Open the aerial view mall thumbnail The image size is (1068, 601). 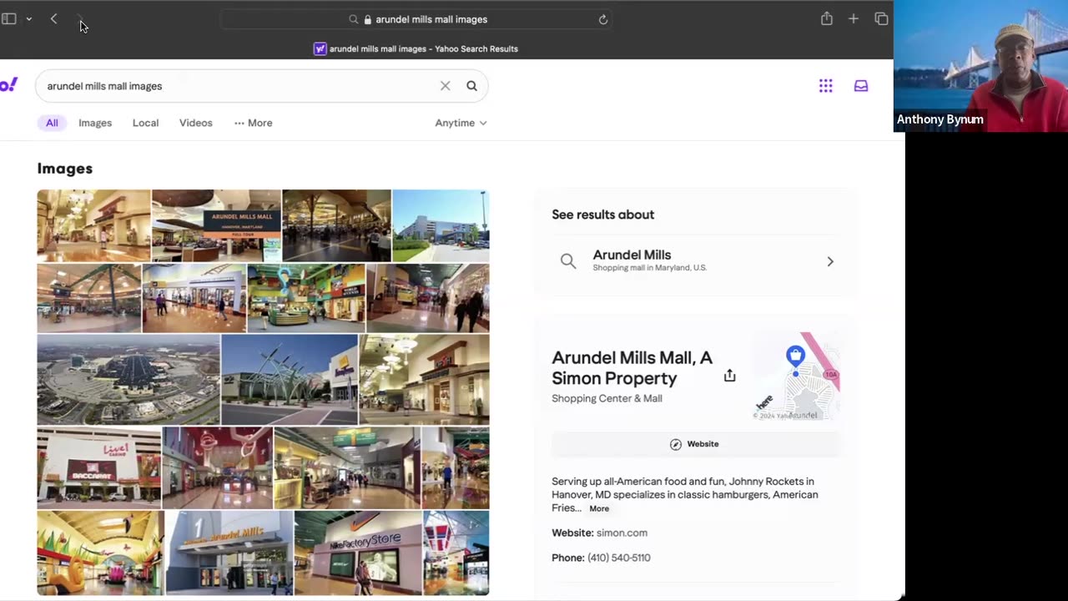coord(128,380)
